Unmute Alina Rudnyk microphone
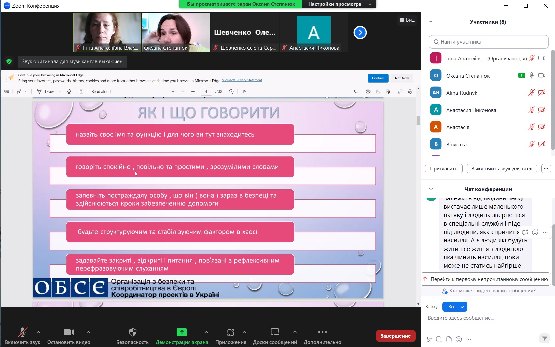The width and height of the screenshot is (555, 347). coord(532,92)
